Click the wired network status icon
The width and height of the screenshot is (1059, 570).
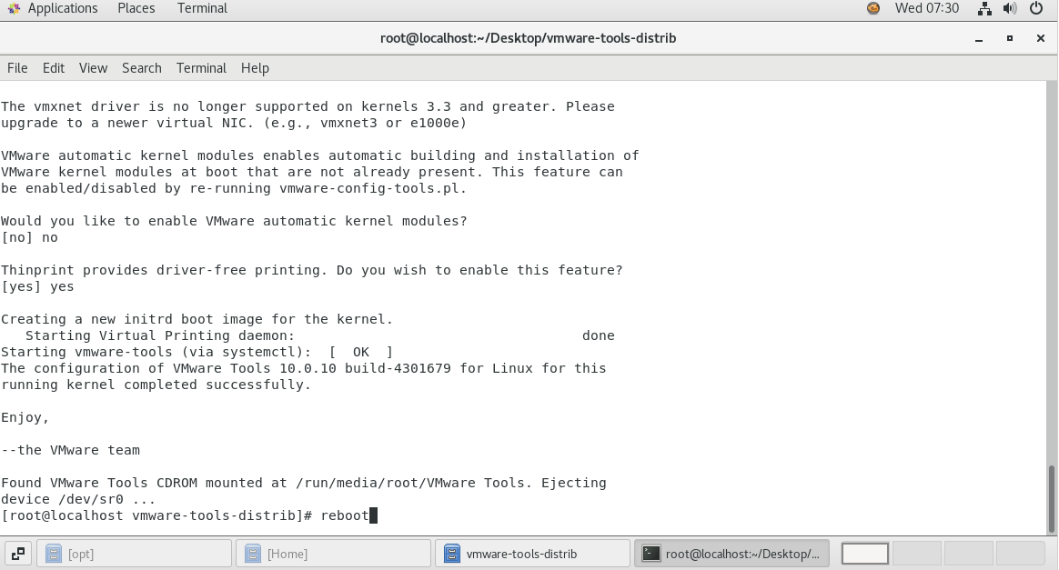pyautogui.click(x=984, y=8)
